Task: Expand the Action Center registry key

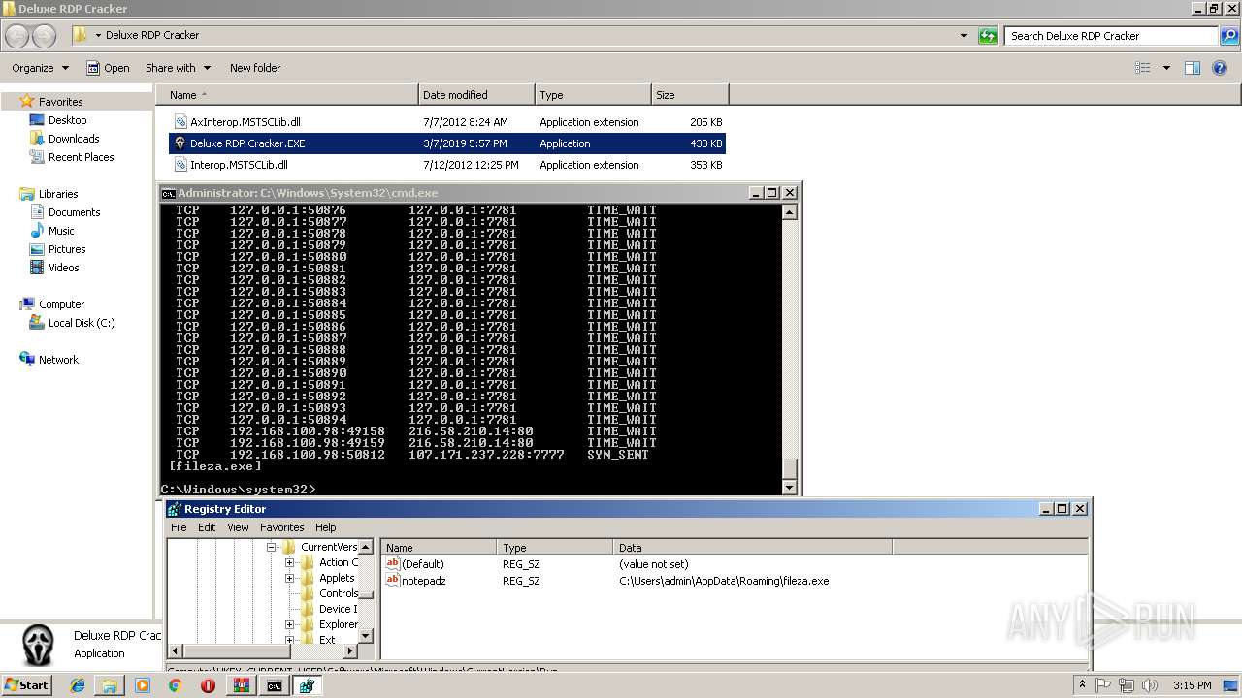Action: (289, 562)
